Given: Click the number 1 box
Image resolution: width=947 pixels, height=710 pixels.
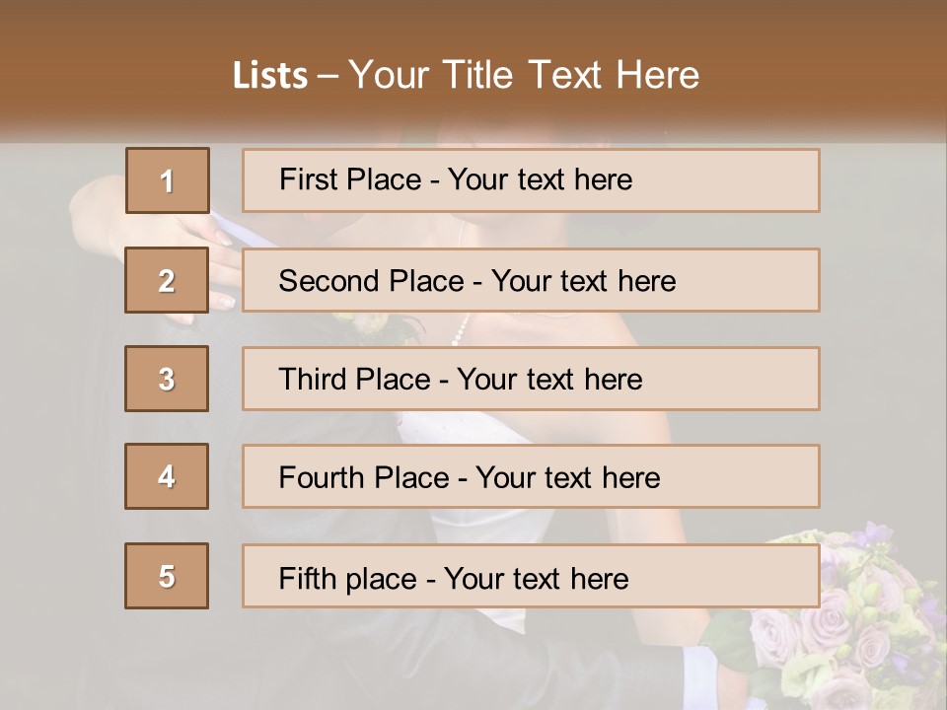Looking at the screenshot, I should (x=168, y=180).
